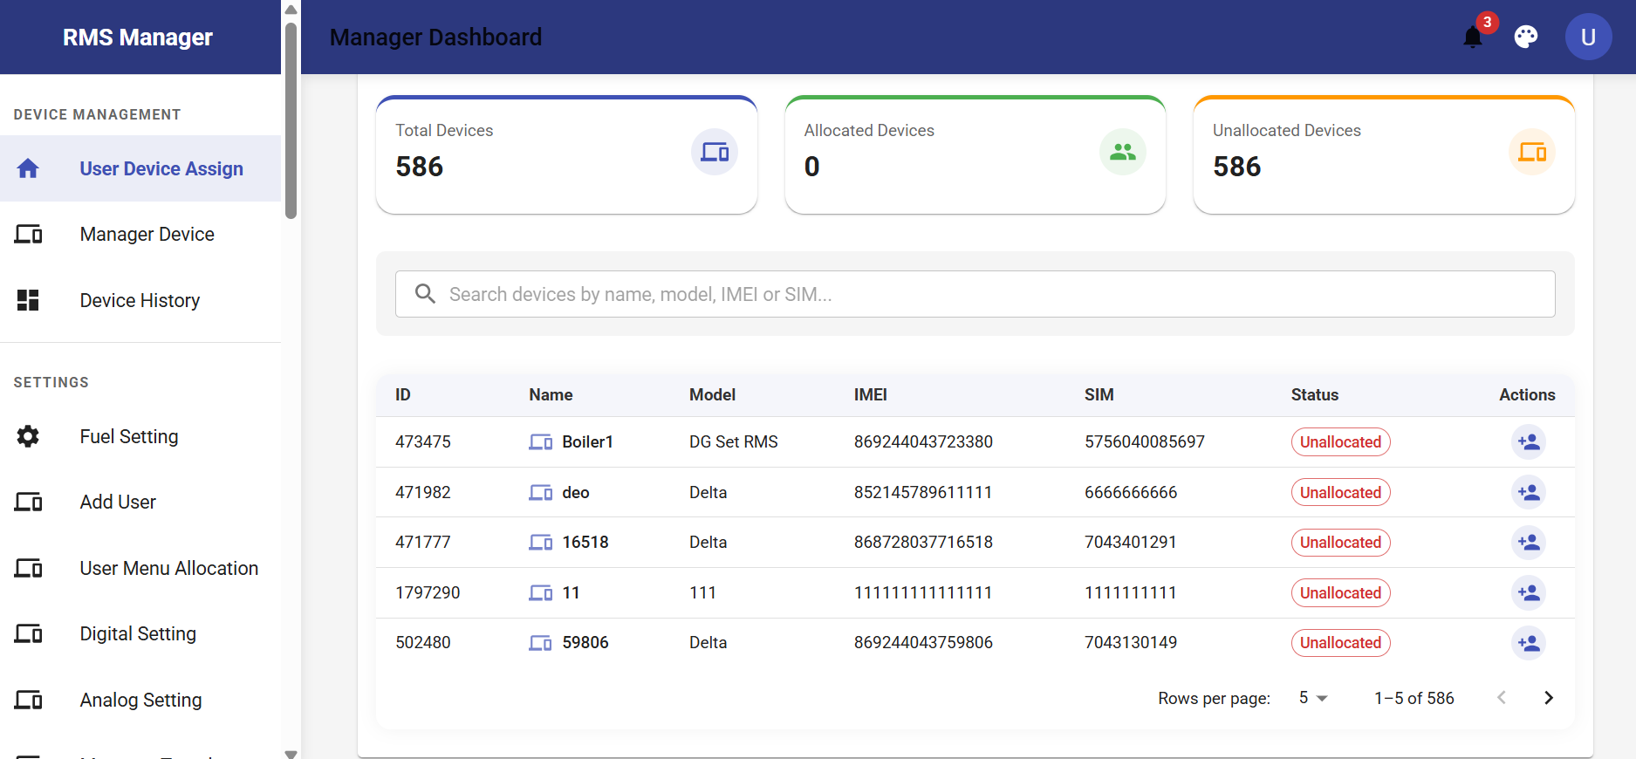Image resolution: width=1636 pixels, height=759 pixels.
Task: Open User Menu Allocation menu item
Action: [140, 568]
